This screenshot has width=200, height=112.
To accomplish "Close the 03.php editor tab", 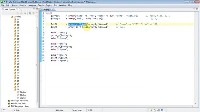I will (x=51, y=9).
